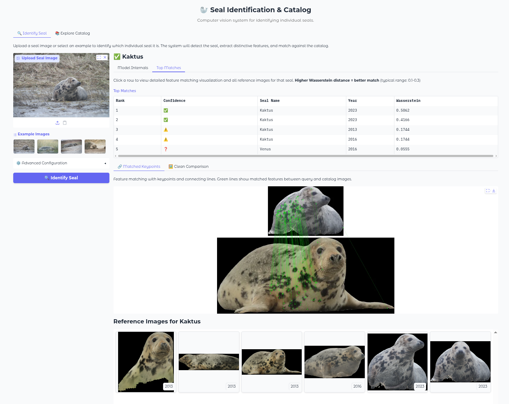This screenshot has width=509, height=404.
Task: Download the matched keypoints visualization
Action: (494, 190)
